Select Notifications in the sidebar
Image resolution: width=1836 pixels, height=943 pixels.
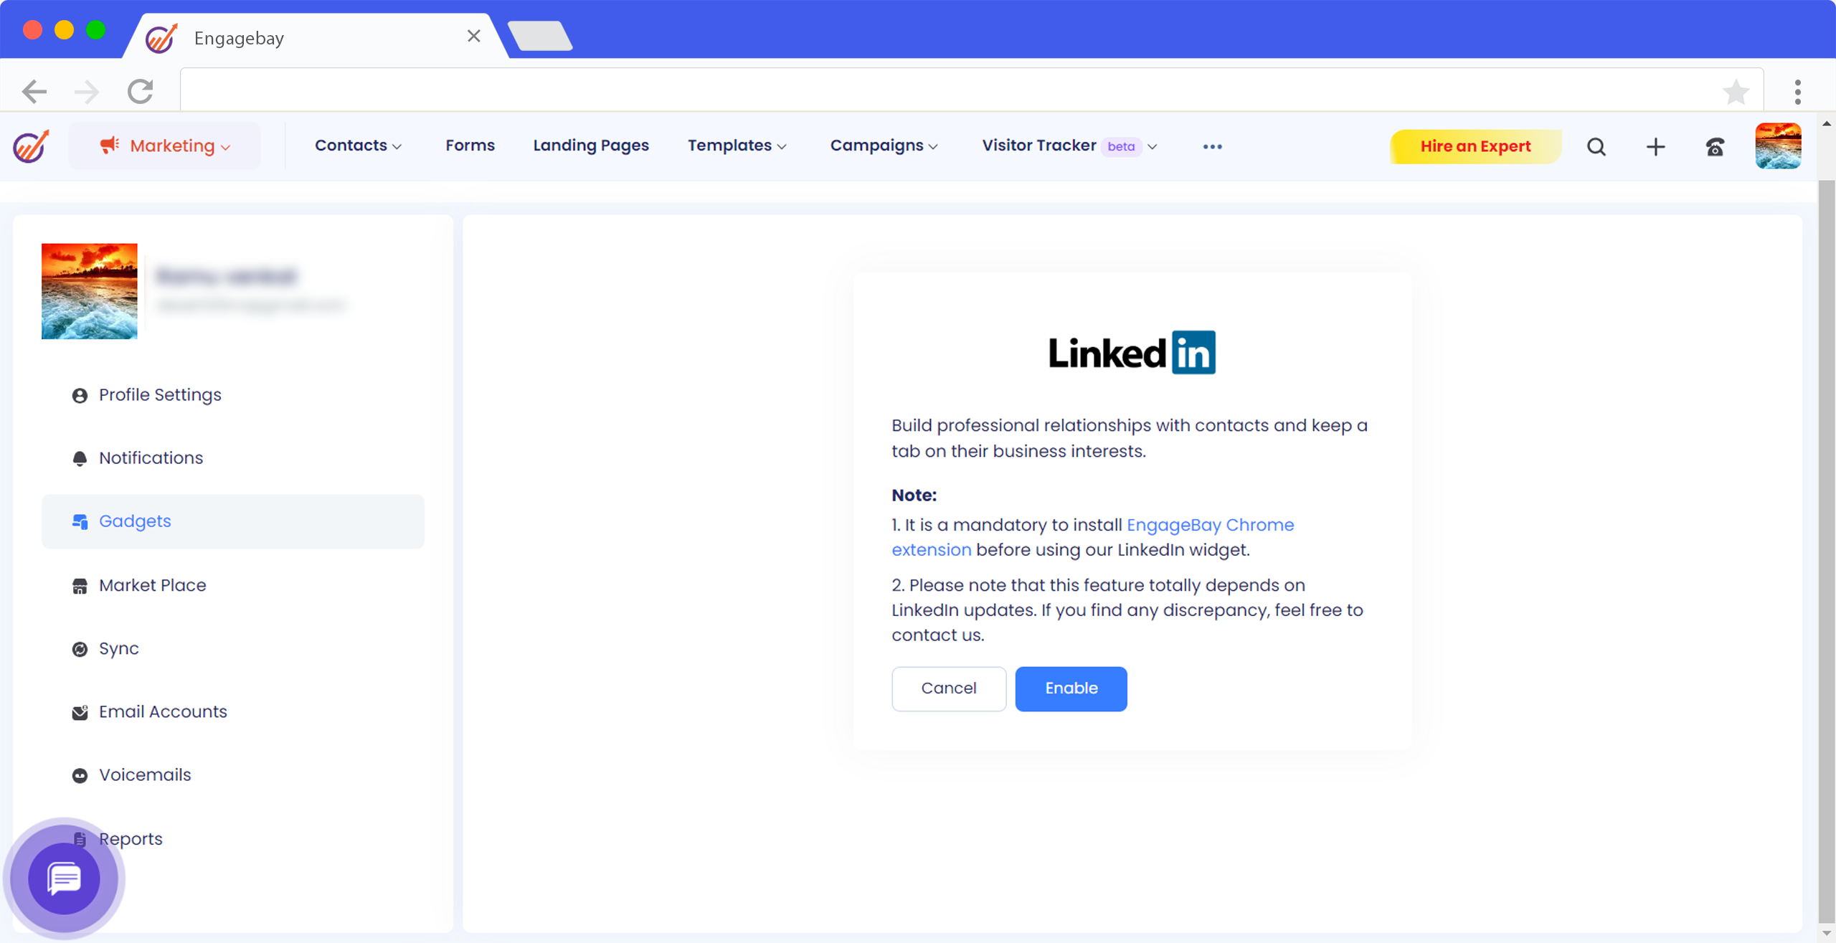pyautogui.click(x=233, y=458)
